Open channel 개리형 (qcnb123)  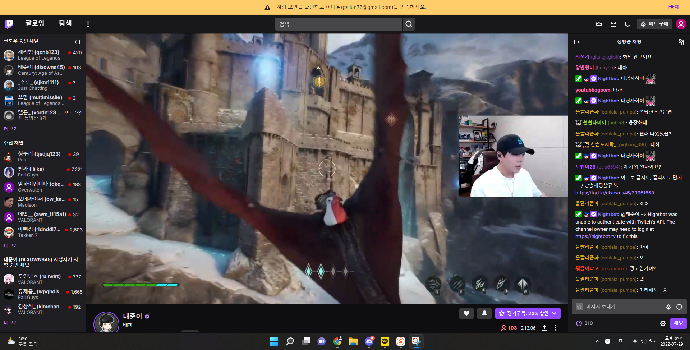tap(43, 55)
